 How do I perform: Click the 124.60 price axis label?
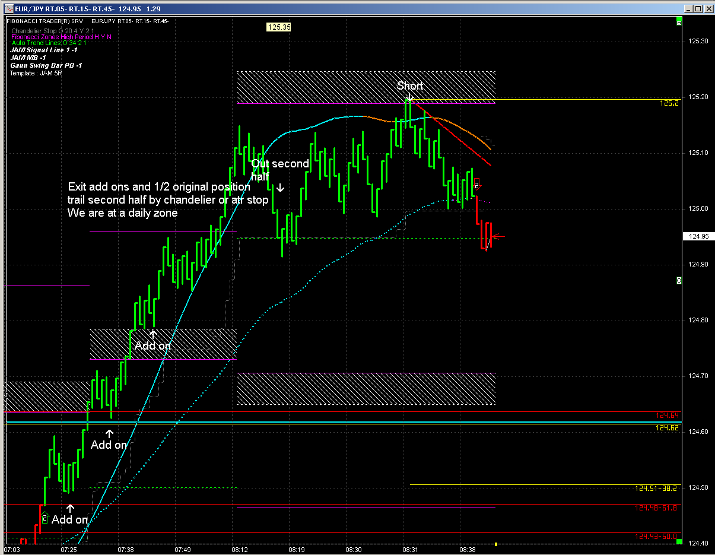(698, 432)
